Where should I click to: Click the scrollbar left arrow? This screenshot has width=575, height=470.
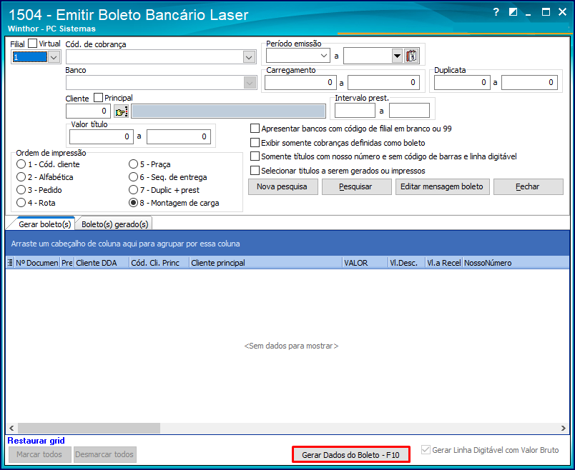[x=11, y=428]
